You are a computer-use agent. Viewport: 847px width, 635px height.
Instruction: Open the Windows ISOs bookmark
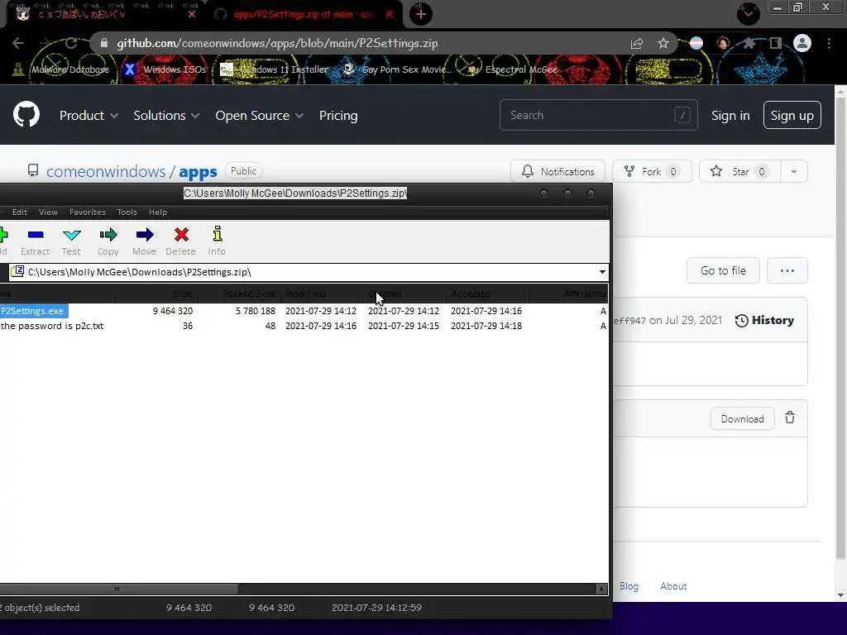pos(165,69)
